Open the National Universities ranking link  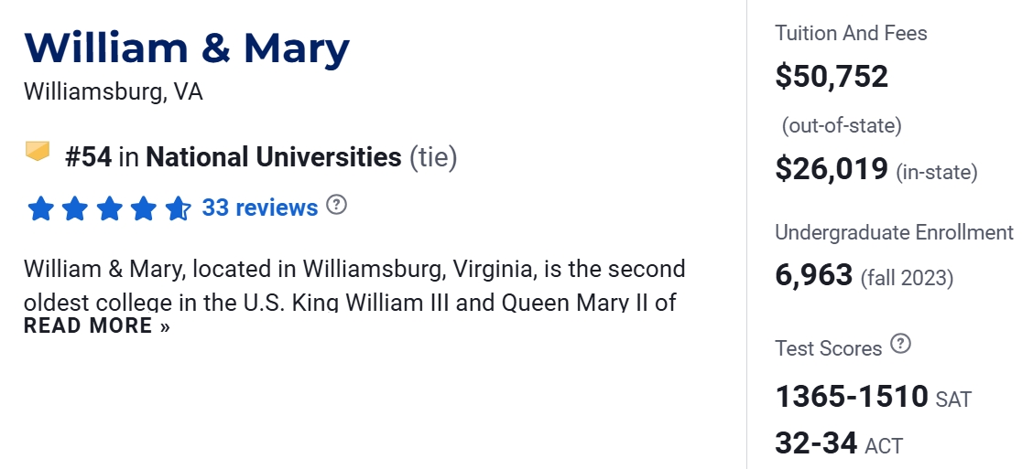click(x=273, y=157)
